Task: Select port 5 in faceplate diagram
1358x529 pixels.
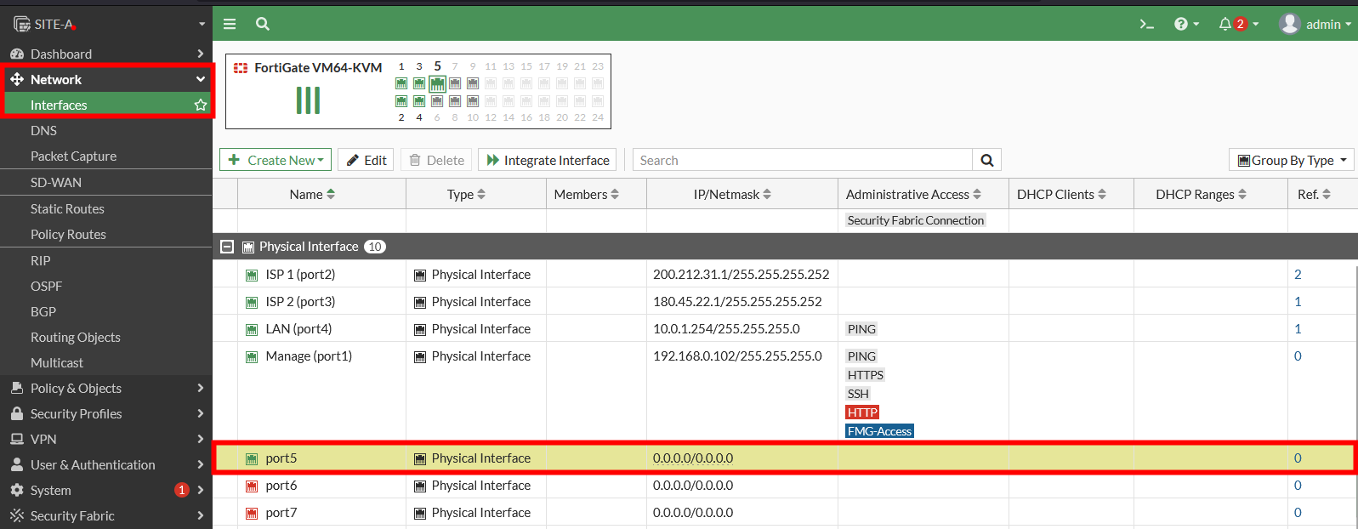Action: (x=437, y=83)
